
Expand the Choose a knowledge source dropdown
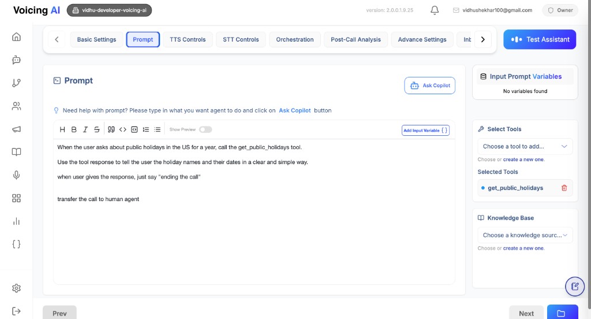[x=525, y=235]
